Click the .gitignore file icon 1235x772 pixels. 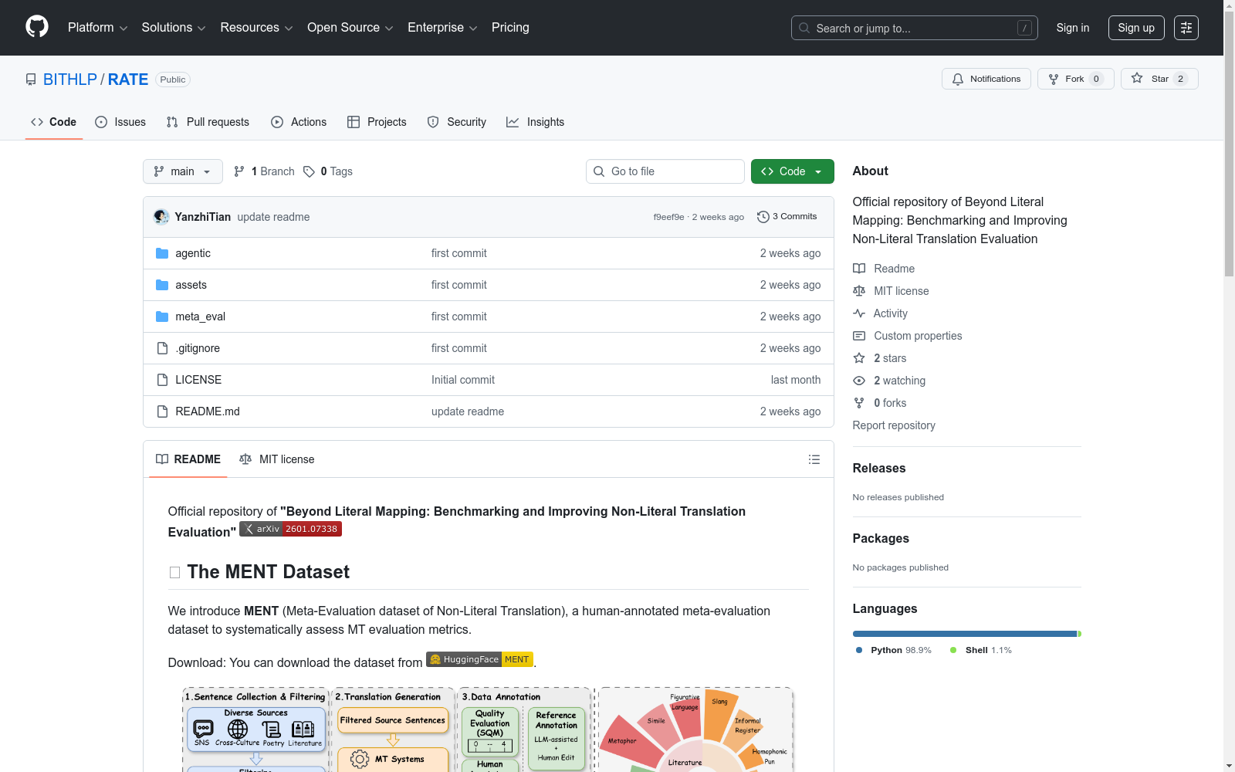point(162,348)
